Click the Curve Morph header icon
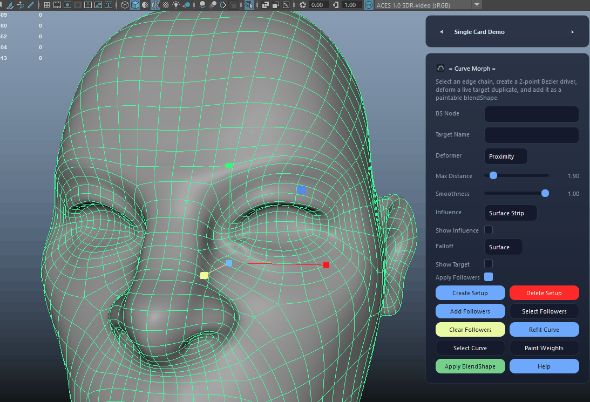This screenshot has height=402, width=590. click(440, 68)
